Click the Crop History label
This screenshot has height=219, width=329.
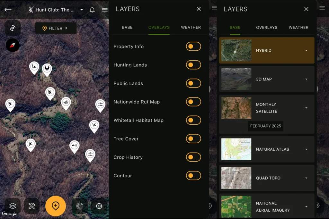(128, 157)
